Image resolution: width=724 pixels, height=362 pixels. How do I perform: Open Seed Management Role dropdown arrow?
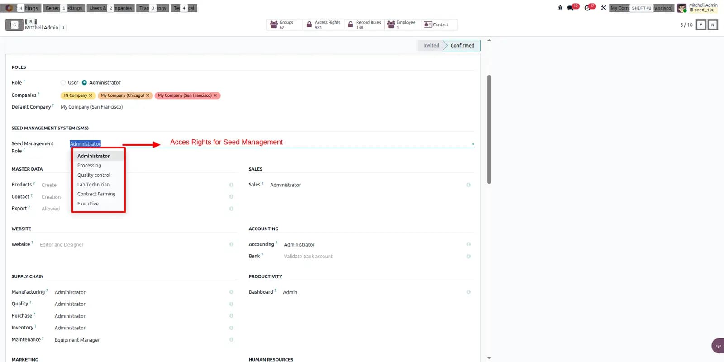click(473, 144)
